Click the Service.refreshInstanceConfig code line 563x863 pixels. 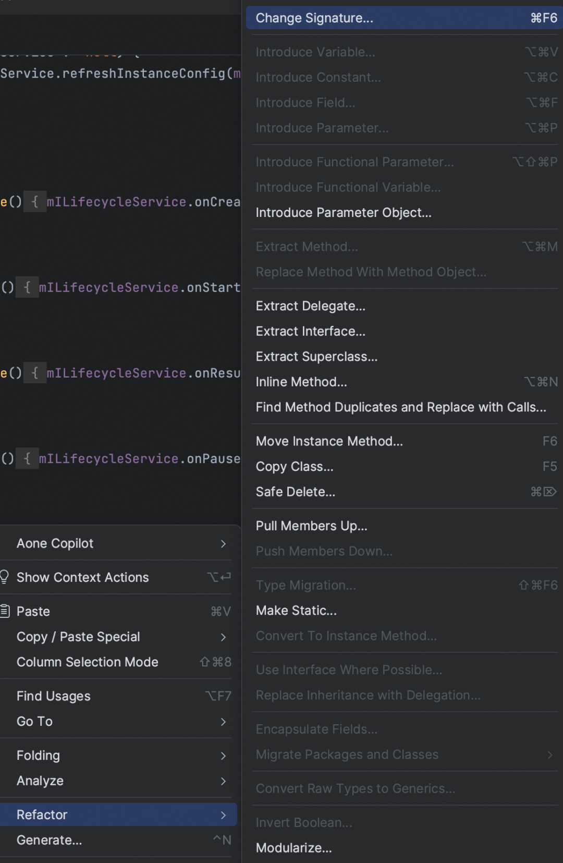(120, 74)
